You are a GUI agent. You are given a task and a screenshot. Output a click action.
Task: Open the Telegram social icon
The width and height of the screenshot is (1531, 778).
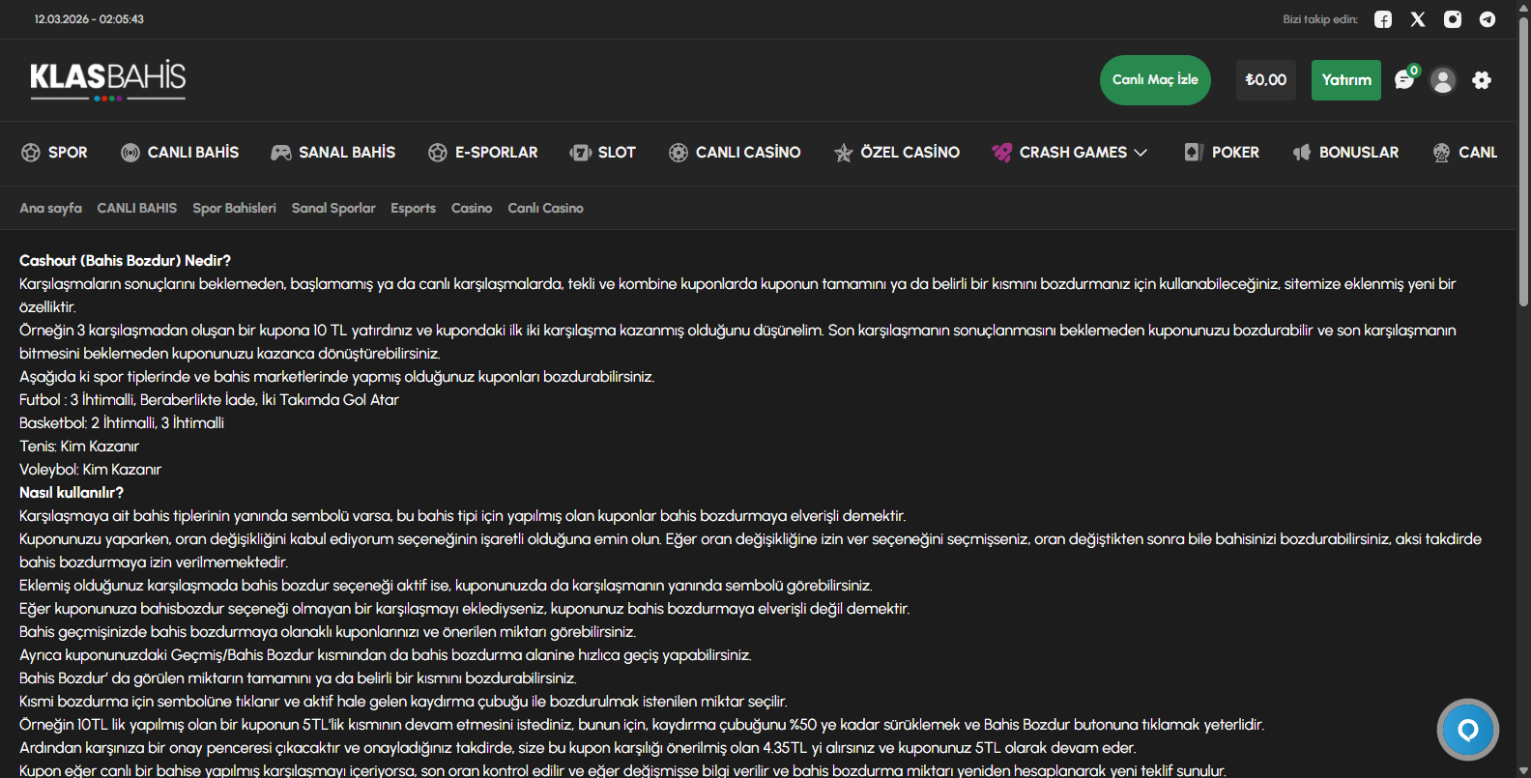pos(1488,19)
